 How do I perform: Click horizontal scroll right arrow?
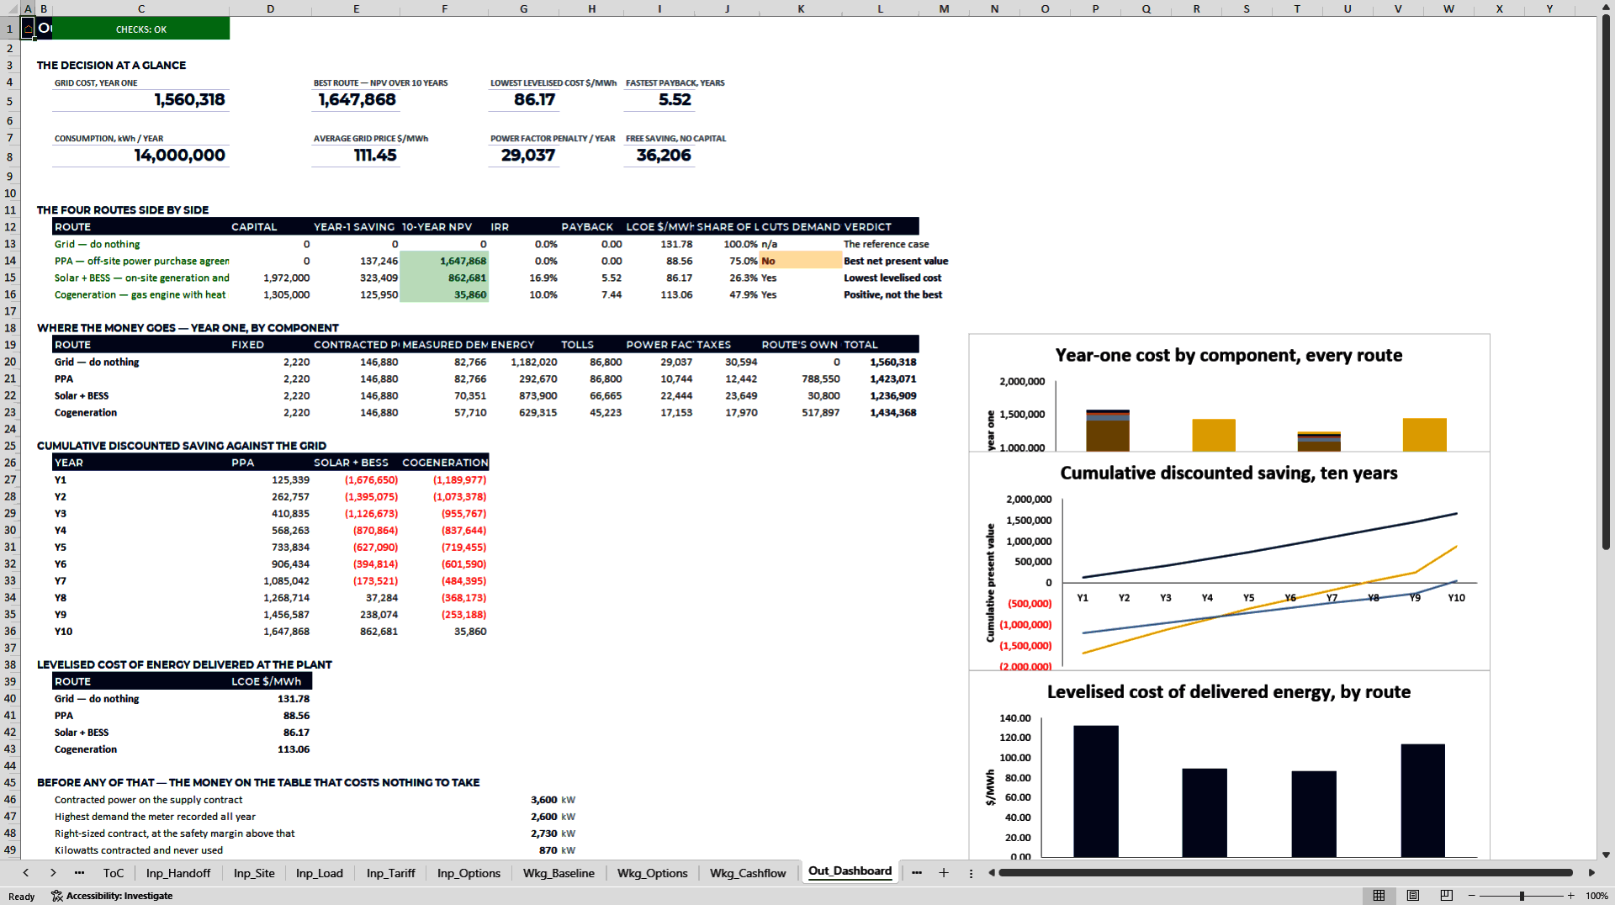point(1591,873)
